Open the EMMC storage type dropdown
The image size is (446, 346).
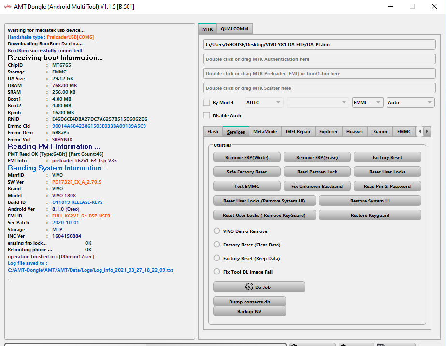click(x=367, y=103)
